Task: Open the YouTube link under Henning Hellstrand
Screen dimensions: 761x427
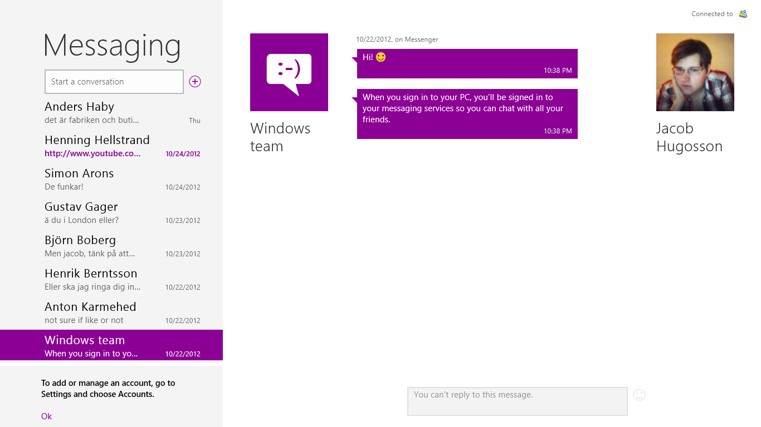Action: [x=92, y=153]
